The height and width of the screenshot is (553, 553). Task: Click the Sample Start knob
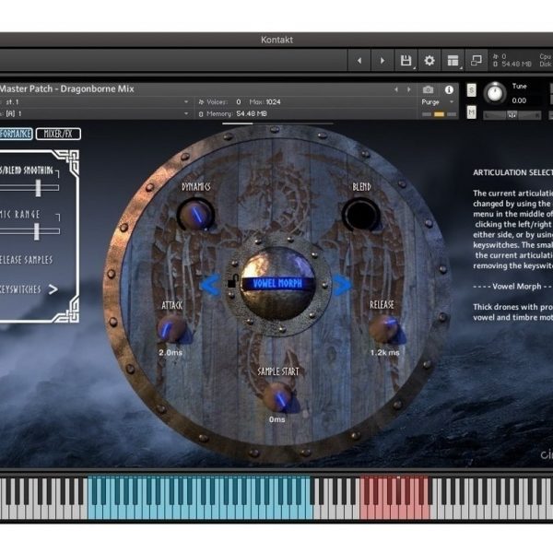coord(278,397)
